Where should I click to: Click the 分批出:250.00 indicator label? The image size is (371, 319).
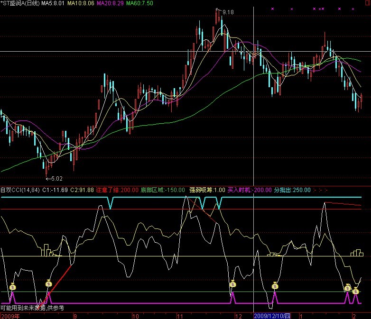pos(292,190)
